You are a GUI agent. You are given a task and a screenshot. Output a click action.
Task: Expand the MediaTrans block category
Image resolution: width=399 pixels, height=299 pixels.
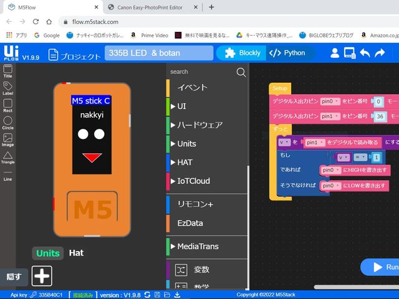pos(207,247)
